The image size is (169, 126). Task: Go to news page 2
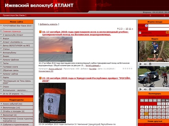120,29
